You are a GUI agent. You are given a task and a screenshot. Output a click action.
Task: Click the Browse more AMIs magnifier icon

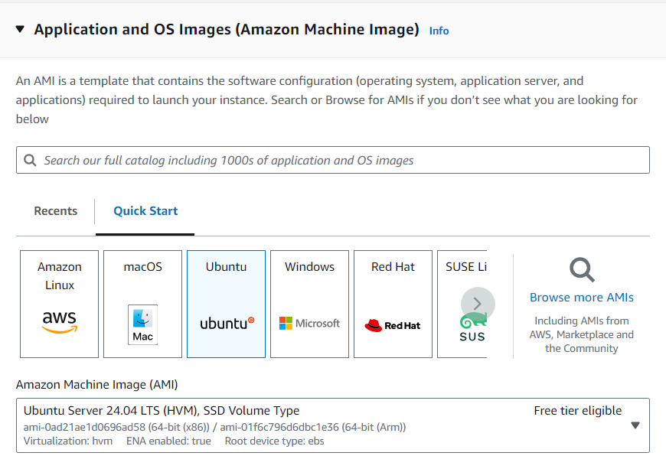582,269
